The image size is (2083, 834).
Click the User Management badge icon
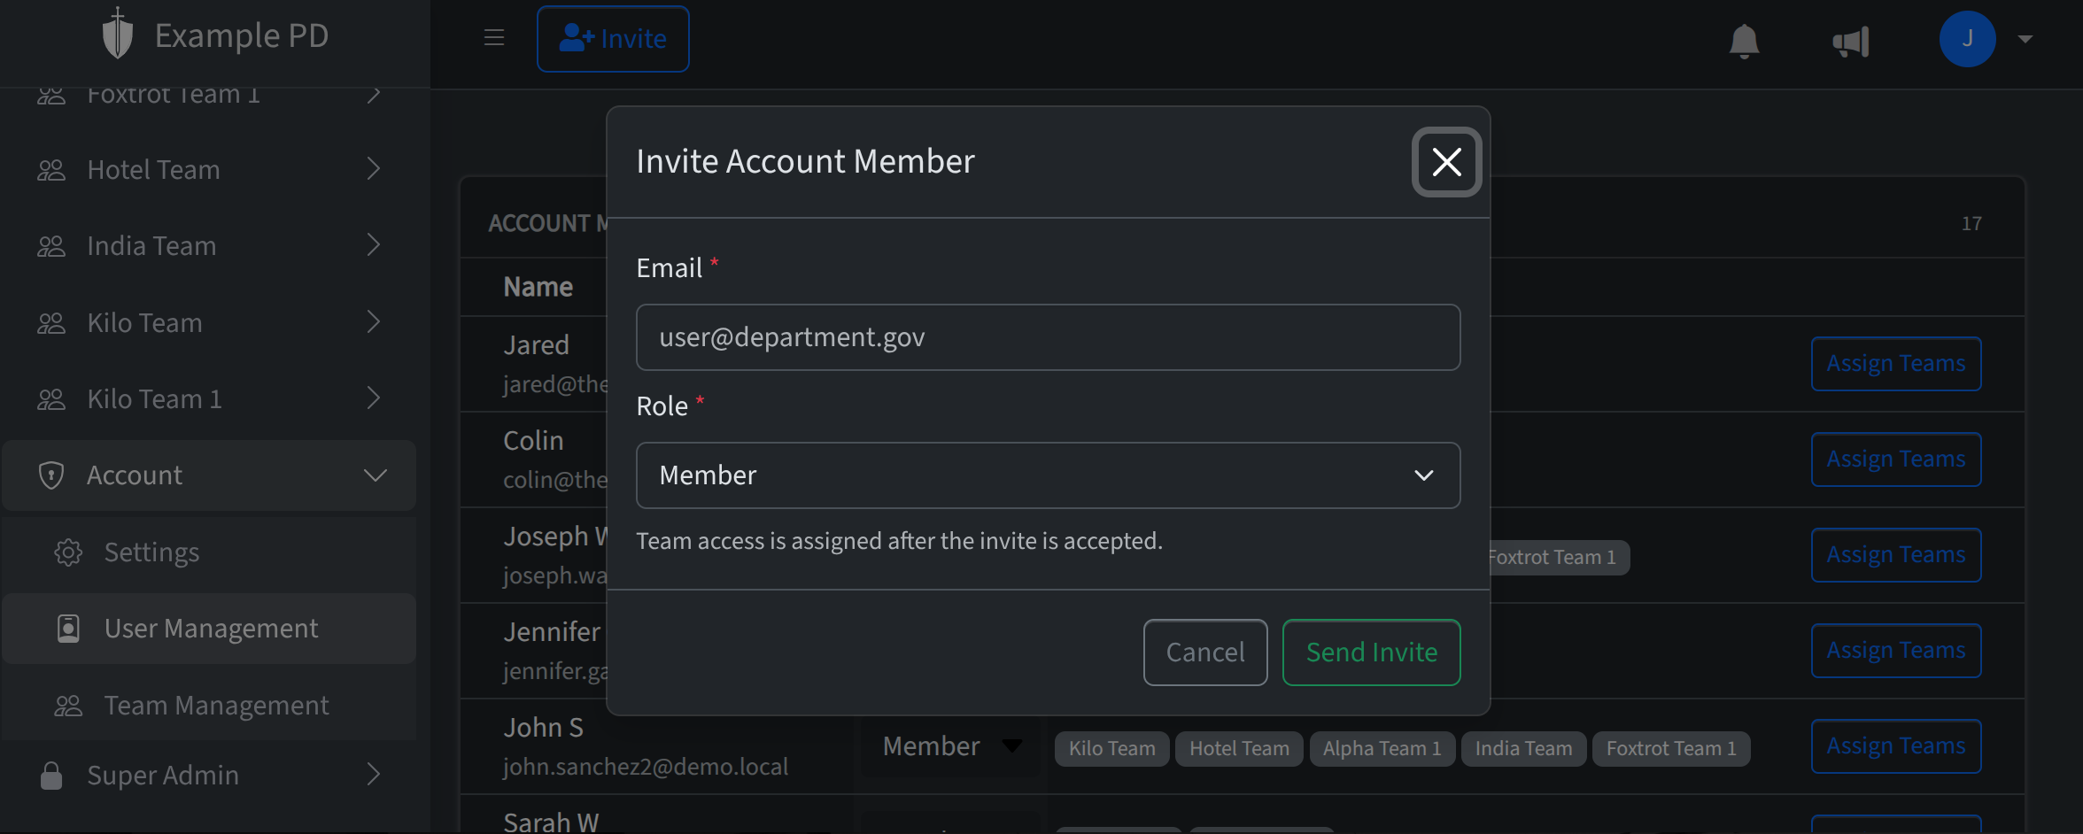pos(68,628)
